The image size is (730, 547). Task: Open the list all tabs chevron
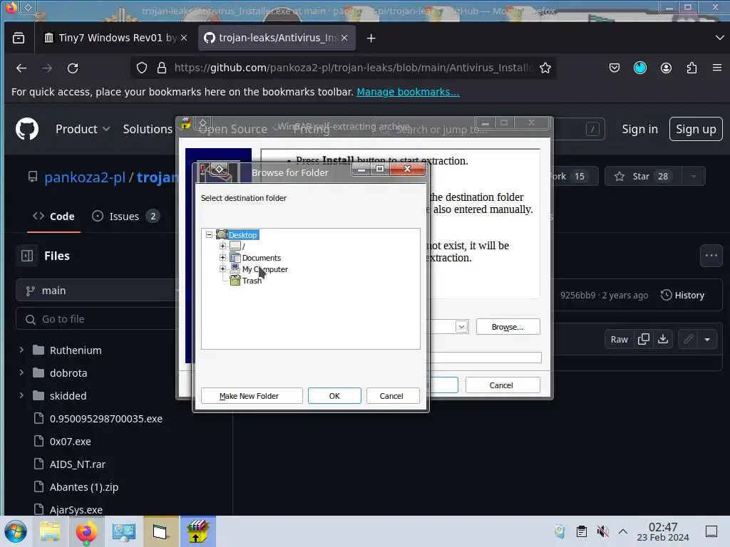(719, 38)
